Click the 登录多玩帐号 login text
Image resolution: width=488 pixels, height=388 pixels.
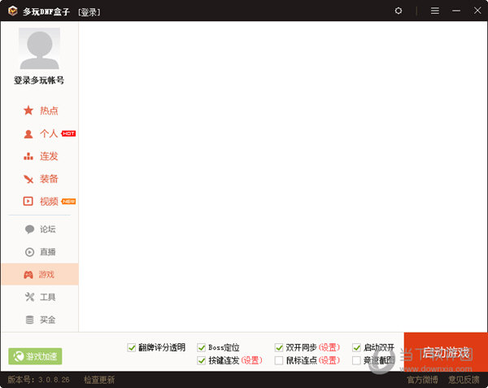pos(39,81)
